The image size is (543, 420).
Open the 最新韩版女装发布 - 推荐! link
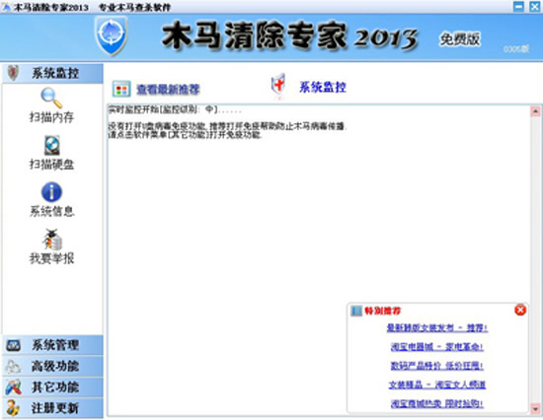[x=437, y=327]
